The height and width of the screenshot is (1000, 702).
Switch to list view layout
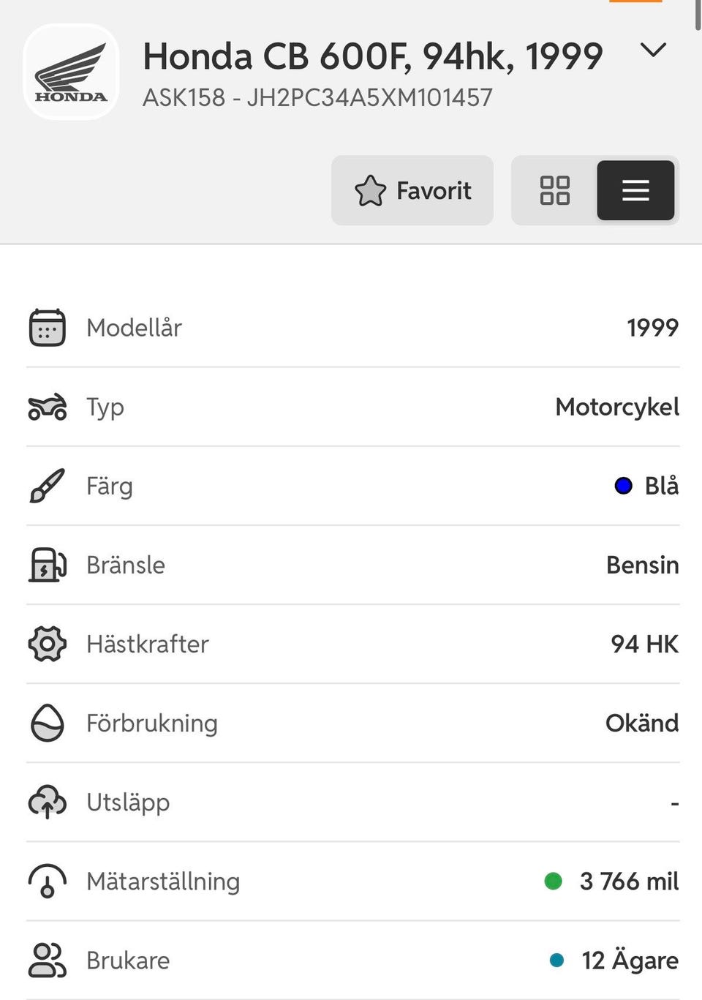coord(635,190)
